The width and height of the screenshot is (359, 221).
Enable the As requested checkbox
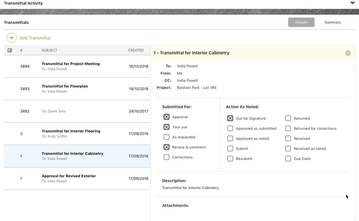[166, 137]
